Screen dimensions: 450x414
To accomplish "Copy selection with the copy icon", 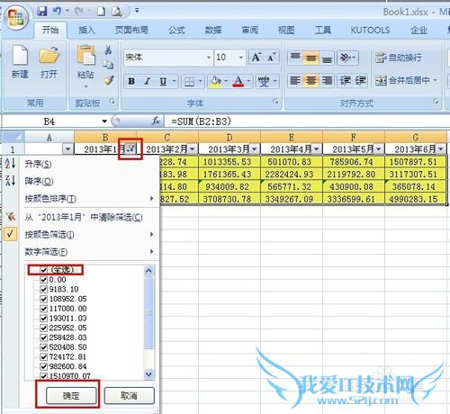I will click(x=108, y=65).
